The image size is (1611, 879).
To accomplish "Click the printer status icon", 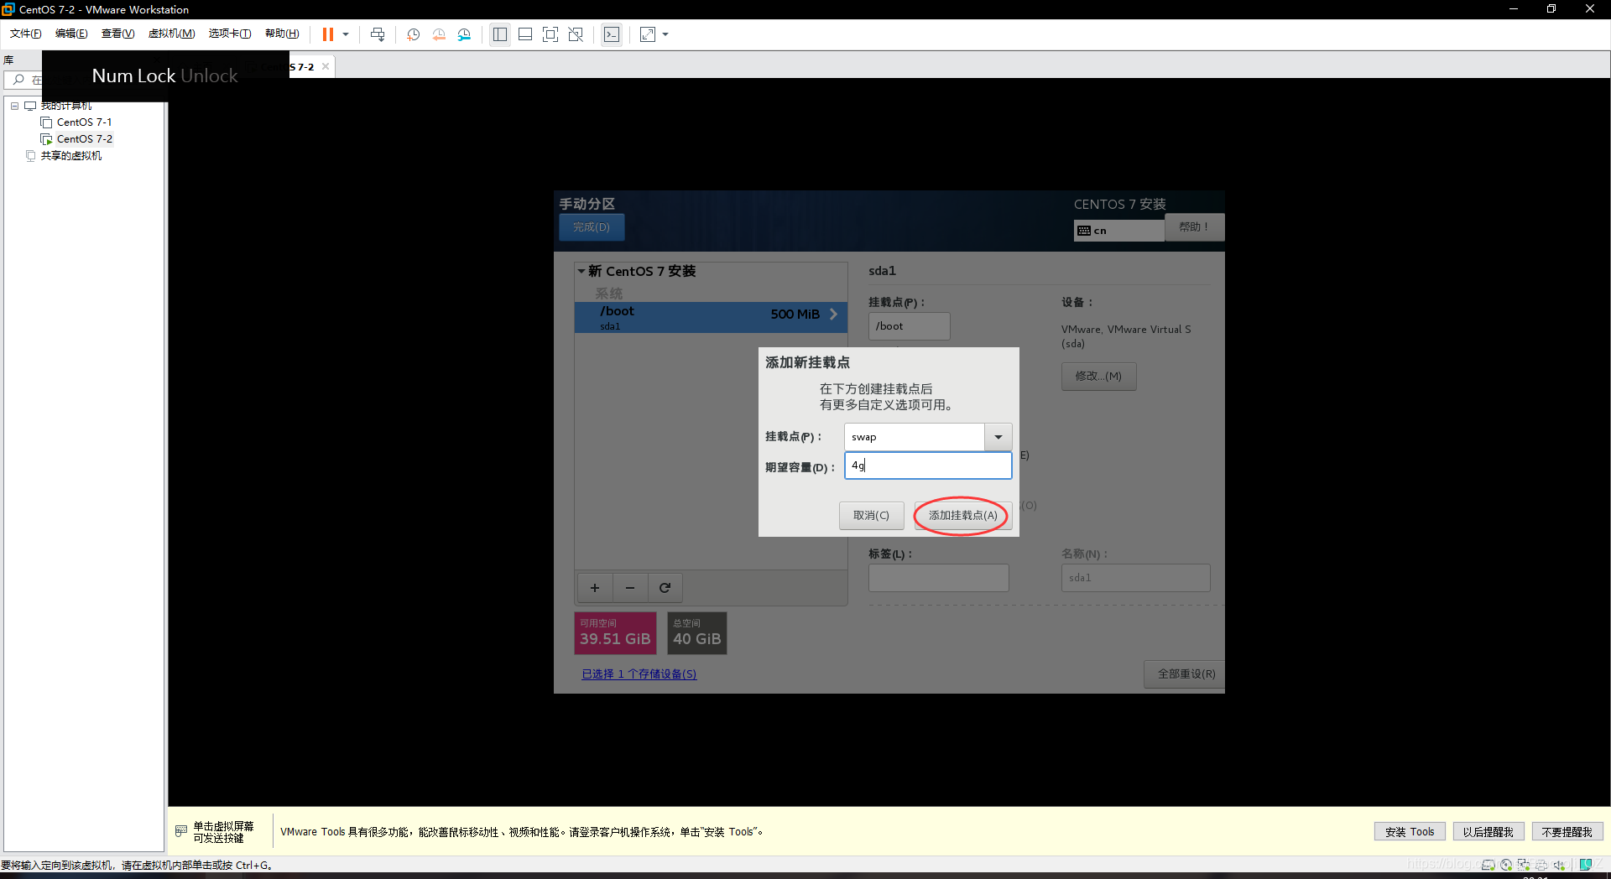I will click(1541, 865).
